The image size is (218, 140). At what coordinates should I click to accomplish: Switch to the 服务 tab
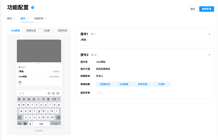point(9,19)
